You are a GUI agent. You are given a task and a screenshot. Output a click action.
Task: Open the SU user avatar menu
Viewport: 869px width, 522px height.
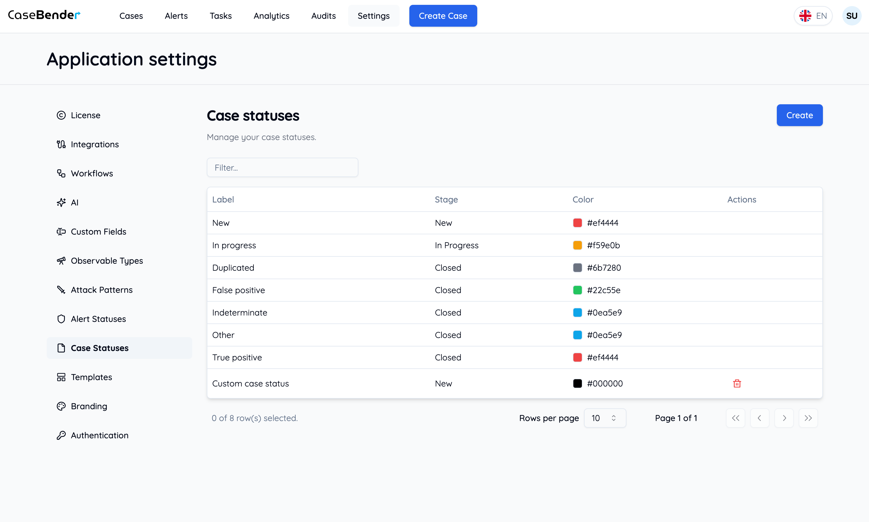pyautogui.click(x=852, y=15)
